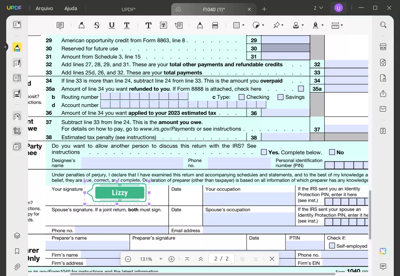Open the Save as other icon
The image size is (400, 276).
(x=383, y=131)
